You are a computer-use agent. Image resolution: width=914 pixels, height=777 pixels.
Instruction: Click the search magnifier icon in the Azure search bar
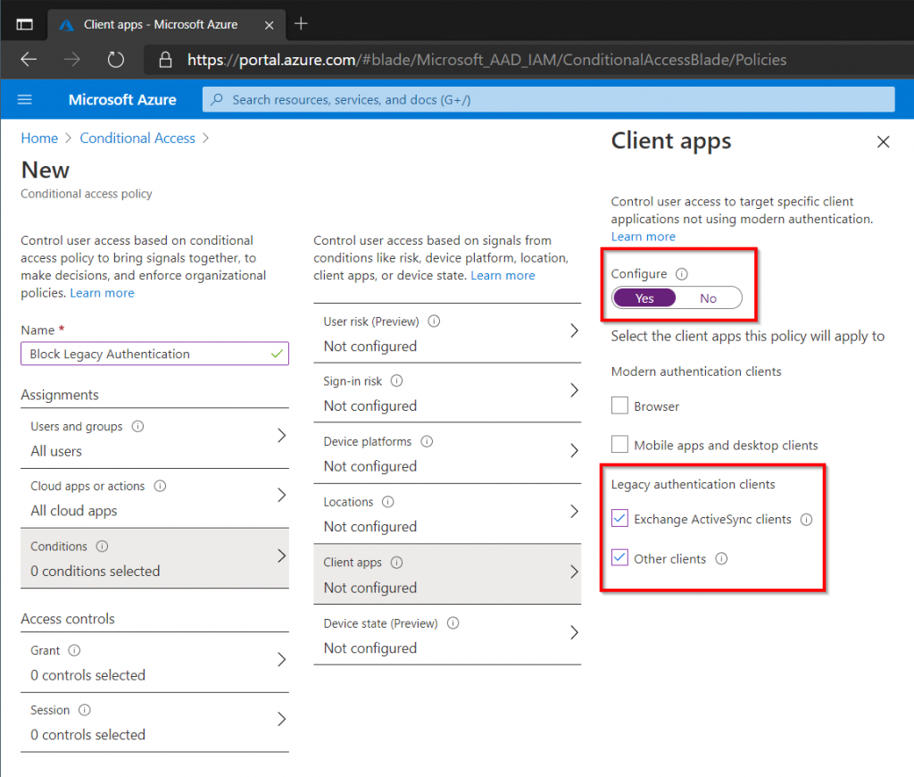click(x=217, y=100)
